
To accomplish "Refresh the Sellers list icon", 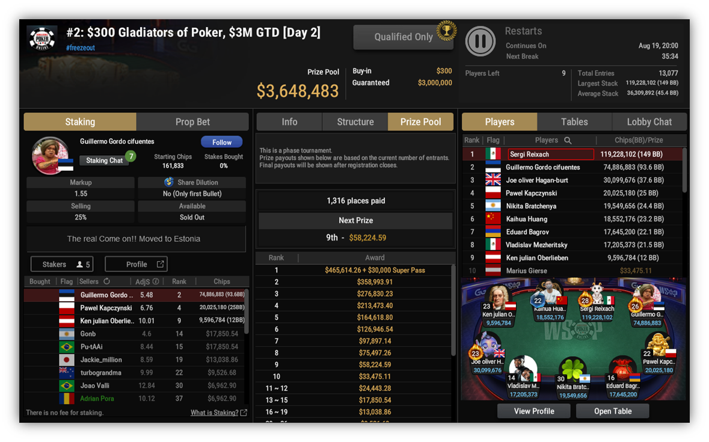I will tap(106, 281).
